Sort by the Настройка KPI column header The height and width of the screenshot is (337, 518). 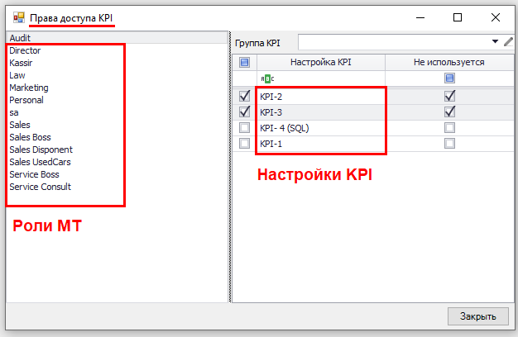(320, 62)
